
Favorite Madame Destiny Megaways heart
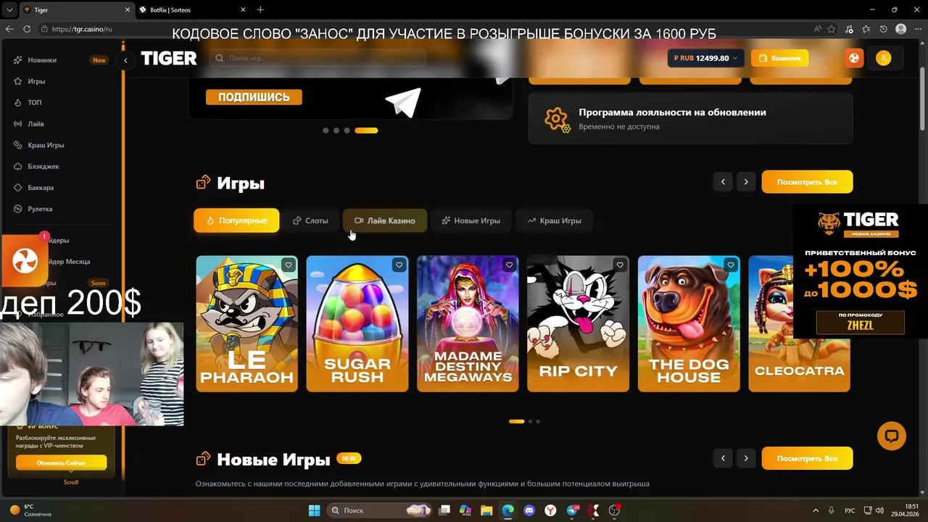510,265
